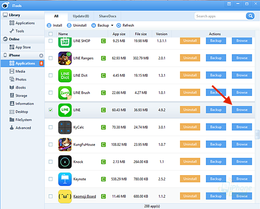Collapse the Library section header
Image resolution: width=260 pixels, height=209 pixels.
point(23,15)
